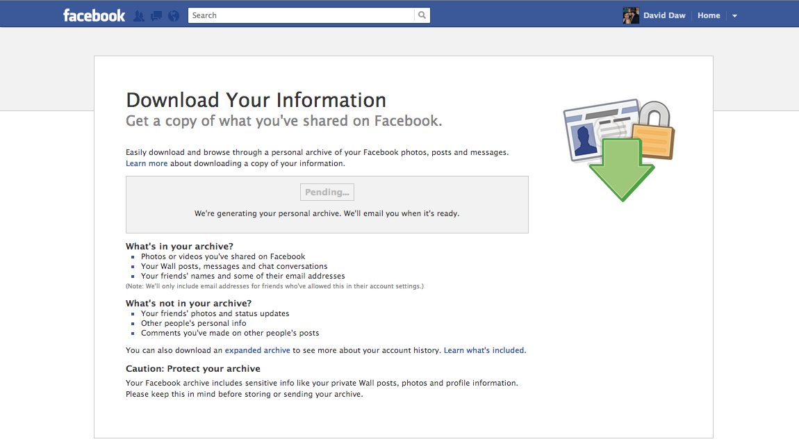Expand the account dropdown arrow

tap(735, 16)
